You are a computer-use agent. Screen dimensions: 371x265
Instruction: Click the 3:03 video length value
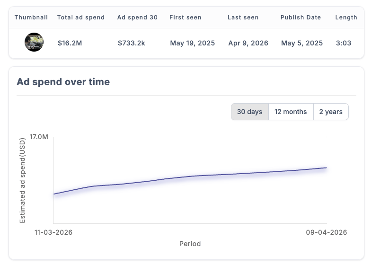(x=344, y=43)
